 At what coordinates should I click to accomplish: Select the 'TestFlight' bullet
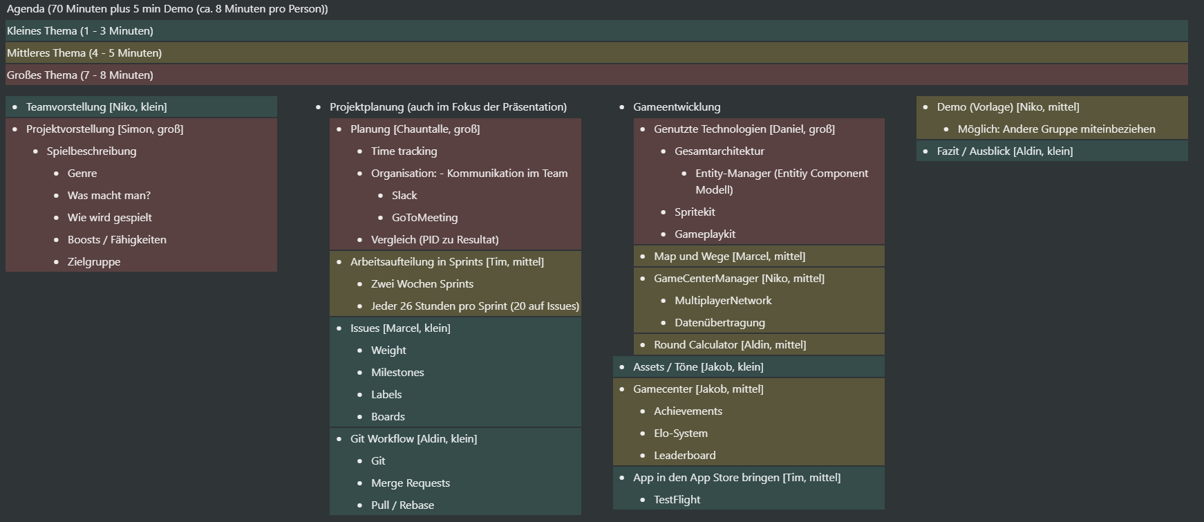[x=677, y=500]
